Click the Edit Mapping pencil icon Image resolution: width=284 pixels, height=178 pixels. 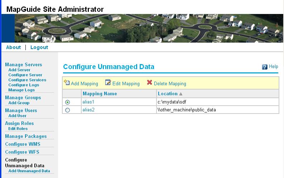(x=108, y=83)
